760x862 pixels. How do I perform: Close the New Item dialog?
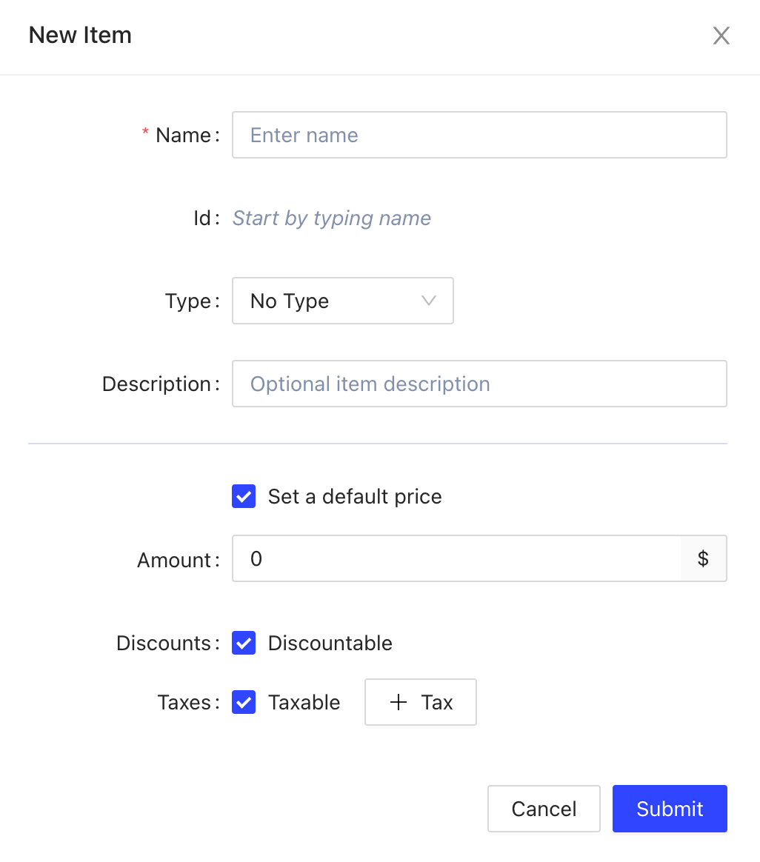pyautogui.click(x=721, y=36)
